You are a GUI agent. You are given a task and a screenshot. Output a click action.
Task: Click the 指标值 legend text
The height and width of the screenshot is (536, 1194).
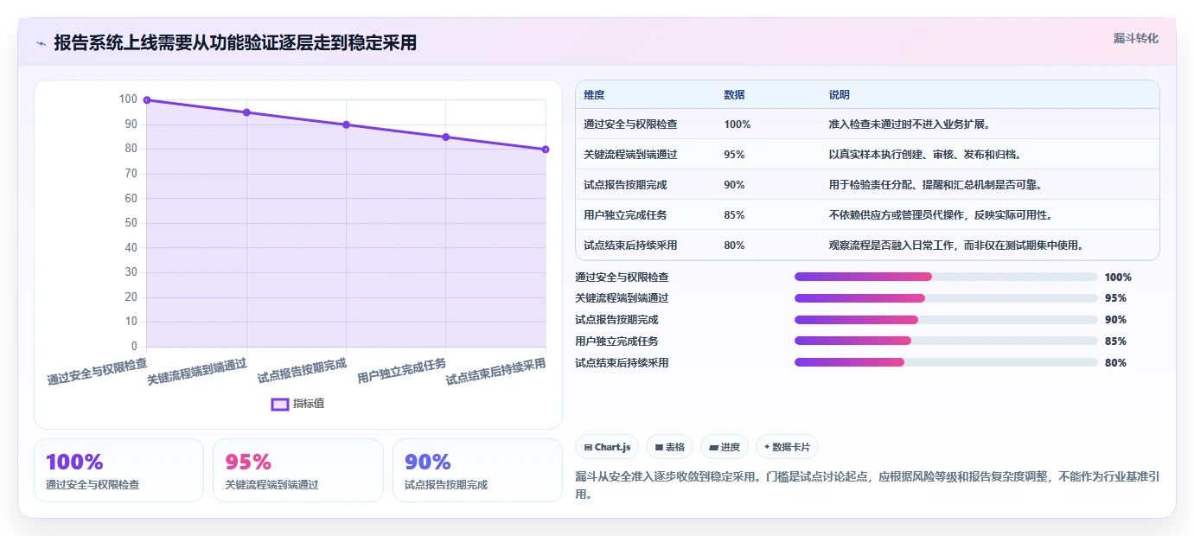[x=309, y=404]
